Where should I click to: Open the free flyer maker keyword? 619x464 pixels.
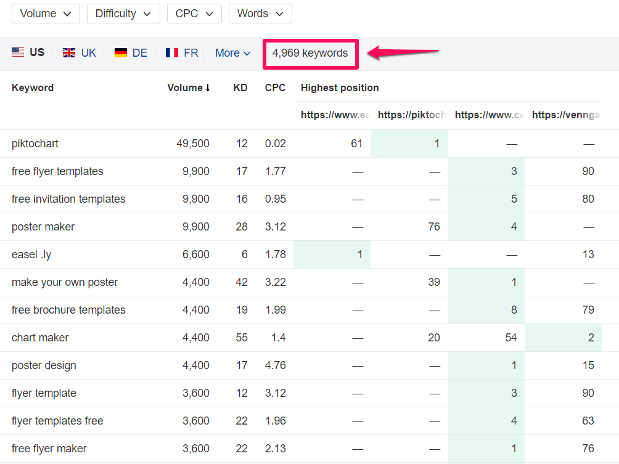coord(49,449)
